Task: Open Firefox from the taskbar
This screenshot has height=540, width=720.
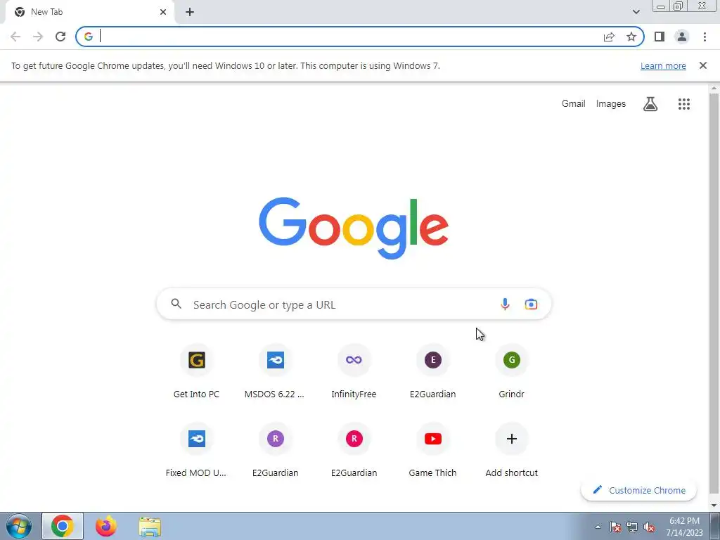Action: pos(106,526)
